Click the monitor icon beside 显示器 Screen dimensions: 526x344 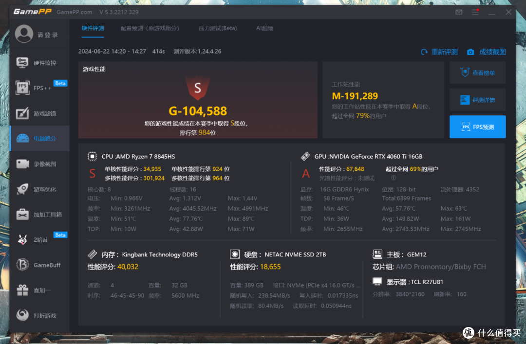point(377,282)
